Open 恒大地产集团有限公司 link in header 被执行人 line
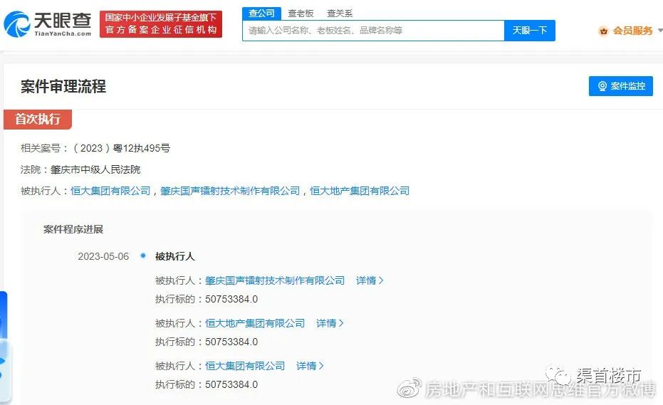Screen dimensions: 663x405 click(360, 191)
